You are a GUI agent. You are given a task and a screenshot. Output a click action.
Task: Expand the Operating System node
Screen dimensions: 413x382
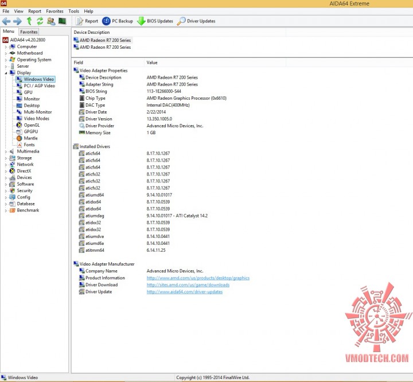pyautogui.click(x=6, y=60)
